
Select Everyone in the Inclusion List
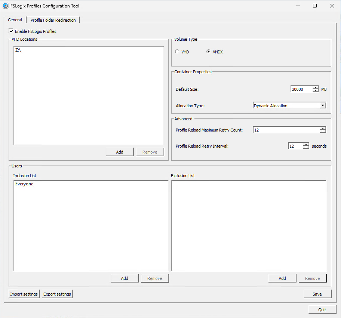tap(24, 184)
